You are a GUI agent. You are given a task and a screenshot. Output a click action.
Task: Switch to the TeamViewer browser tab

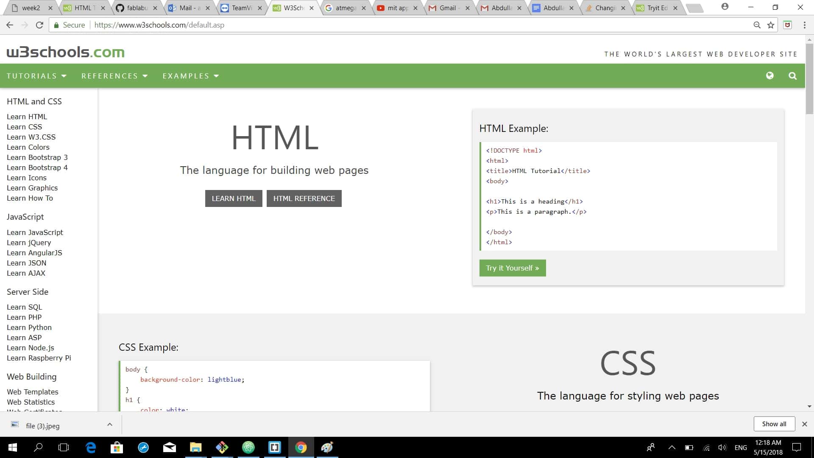(x=242, y=8)
